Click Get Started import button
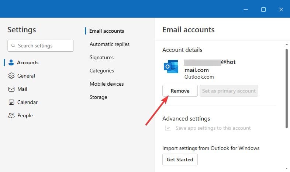This screenshot has height=172, width=290. point(180,160)
